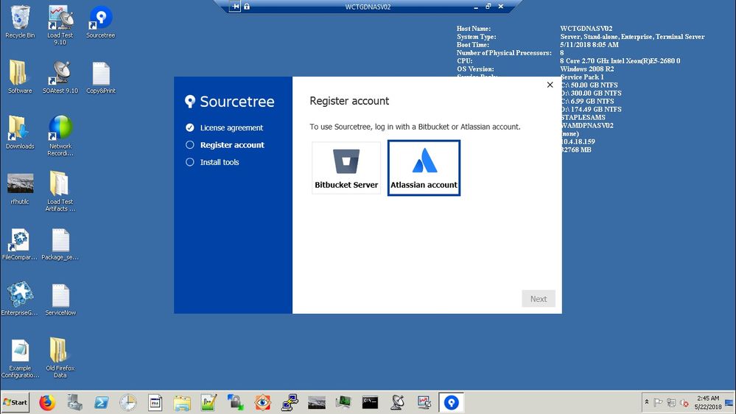Click the 'Register account' heading text

point(349,101)
